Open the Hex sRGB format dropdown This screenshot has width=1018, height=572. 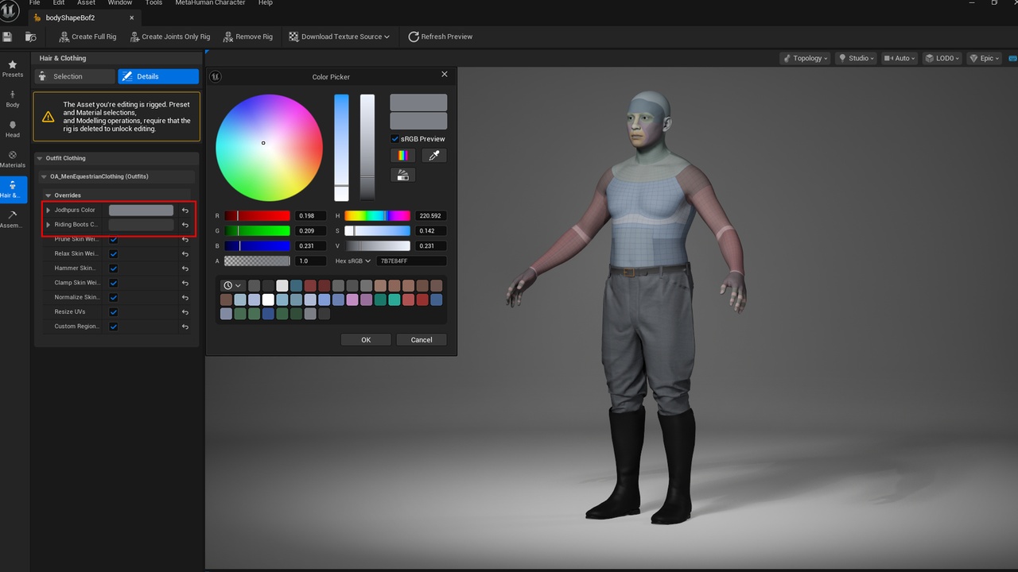click(x=353, y=261)
